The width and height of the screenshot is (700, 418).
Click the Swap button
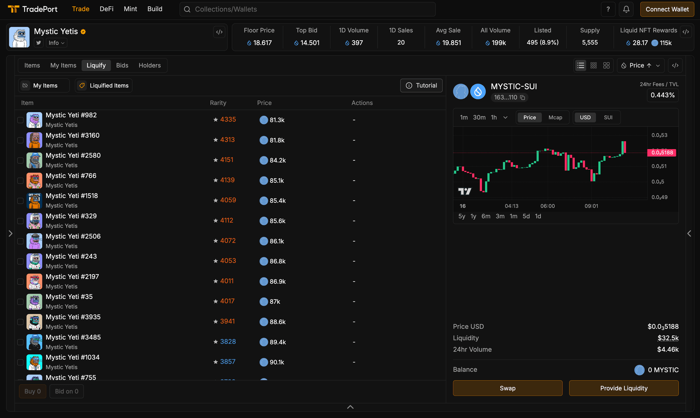click(x=507, y=388)
